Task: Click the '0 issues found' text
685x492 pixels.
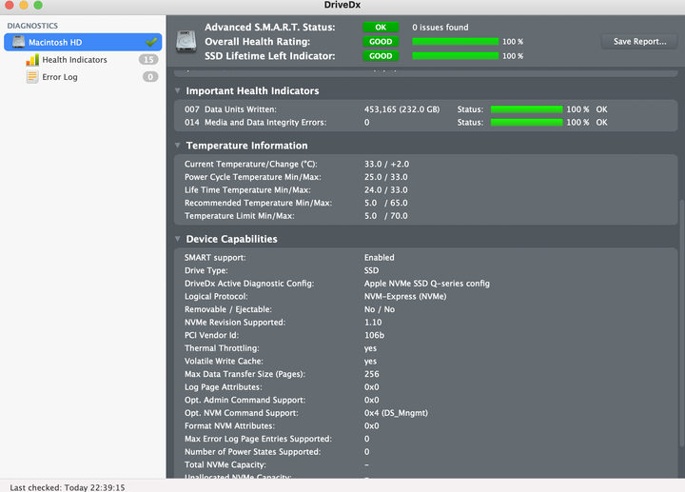Action: click(x=440, y=27)
